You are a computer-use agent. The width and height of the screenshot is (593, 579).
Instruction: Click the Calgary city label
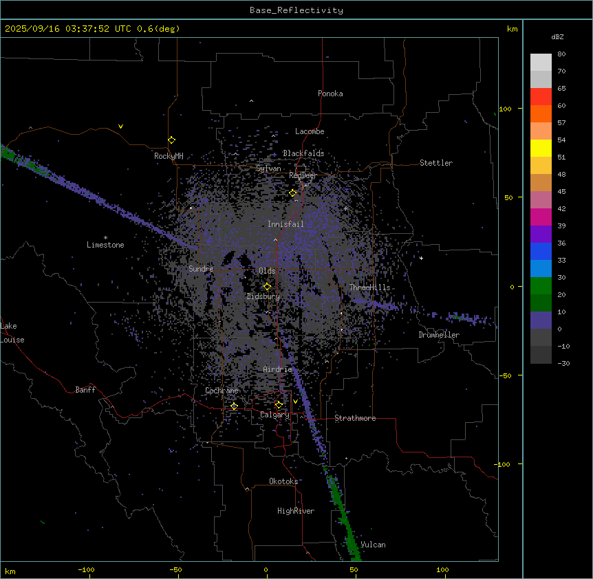pyautogui.click(x=275, y=415)
